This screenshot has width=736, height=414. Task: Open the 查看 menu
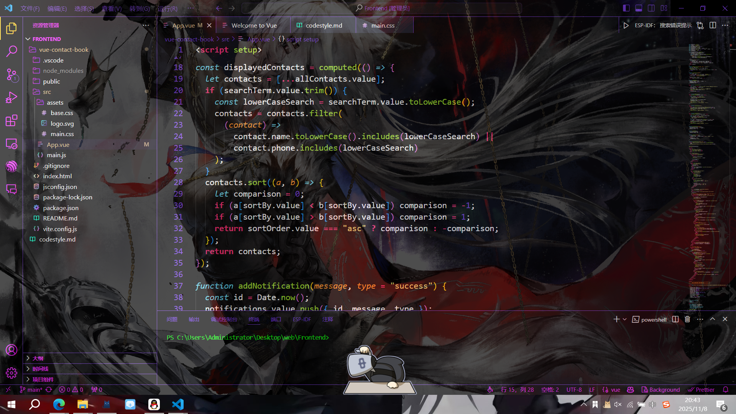pos(111,8)
